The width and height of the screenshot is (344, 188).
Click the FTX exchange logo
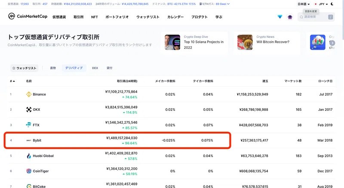coord(29,125)
